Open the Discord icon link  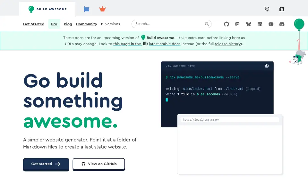(282, 24)
